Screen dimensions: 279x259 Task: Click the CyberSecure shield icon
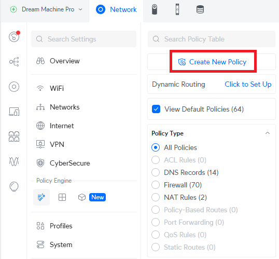(x=40, y=163)
